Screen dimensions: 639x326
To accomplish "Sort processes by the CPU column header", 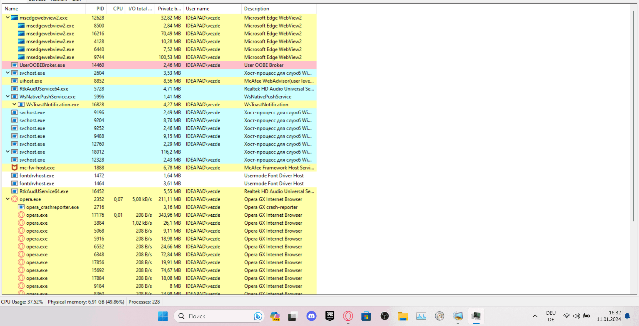I will pos(116,9).
